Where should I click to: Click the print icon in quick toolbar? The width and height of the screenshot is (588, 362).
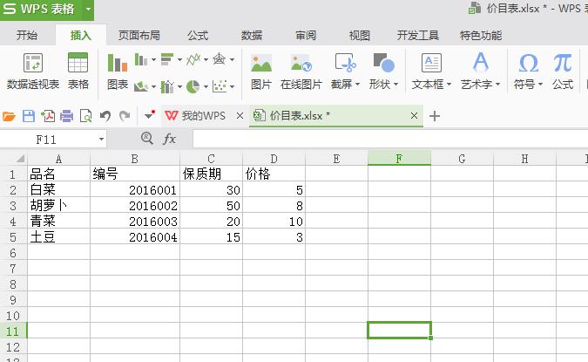point(67,116)
